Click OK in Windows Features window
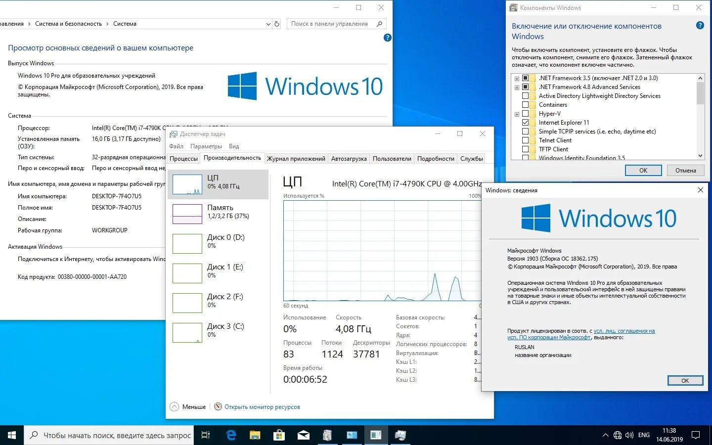The height and width of the screenshot is (445, 712). pos(643,170)
